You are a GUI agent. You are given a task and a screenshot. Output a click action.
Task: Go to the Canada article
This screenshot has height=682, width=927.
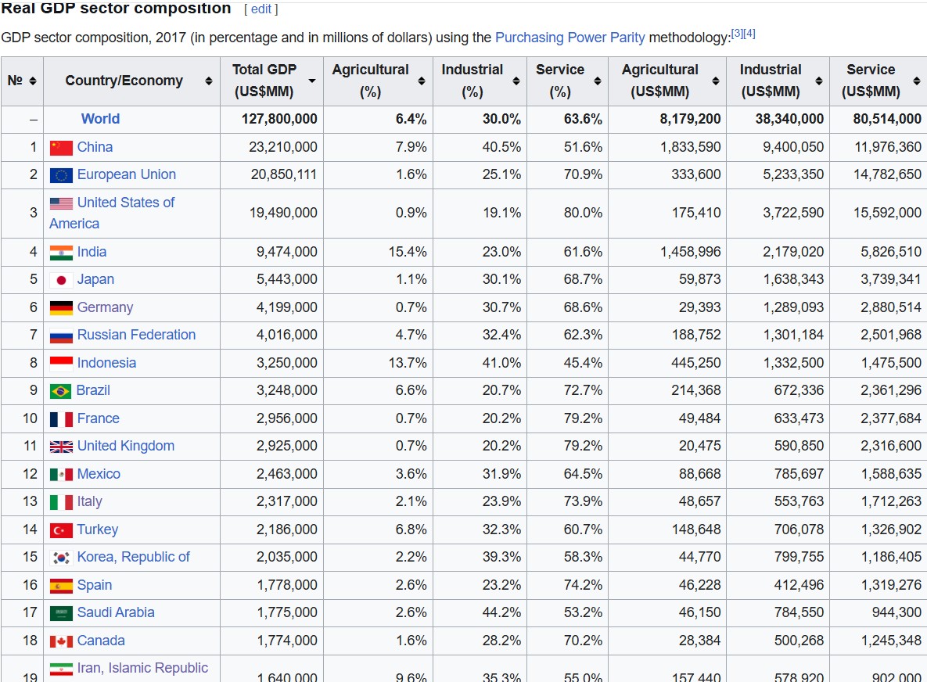101,641
